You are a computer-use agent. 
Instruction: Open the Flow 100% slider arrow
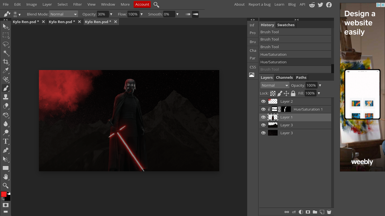141,14
